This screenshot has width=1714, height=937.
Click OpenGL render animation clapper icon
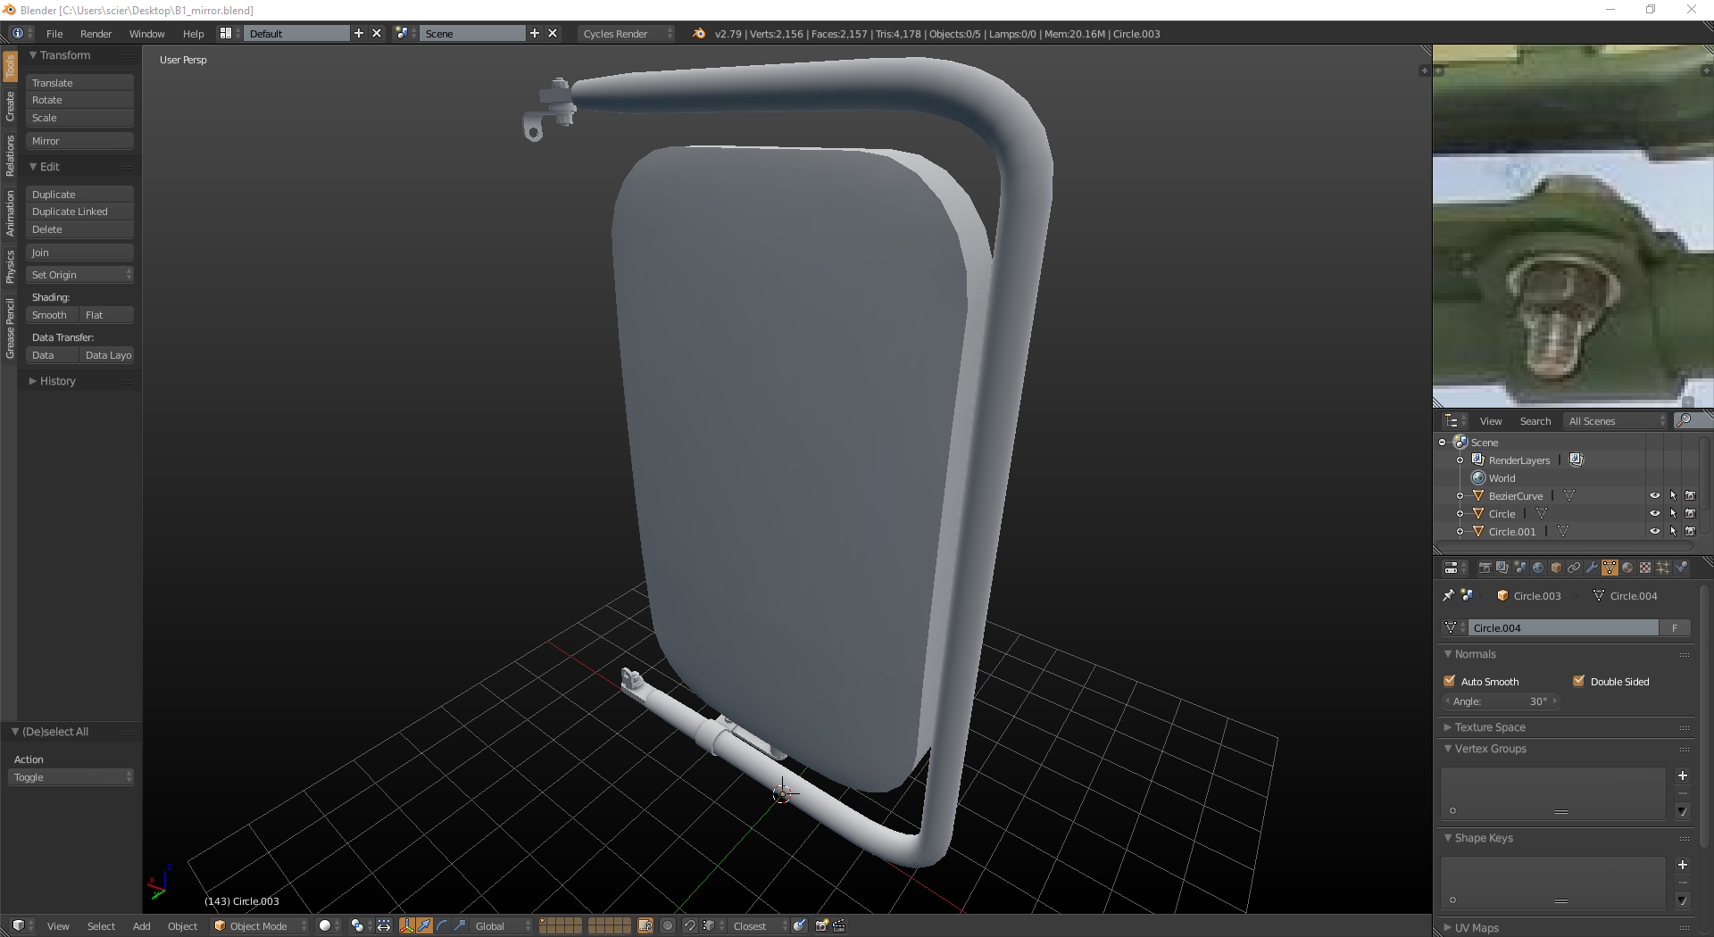pyautogui.click(x=839, y=925)
